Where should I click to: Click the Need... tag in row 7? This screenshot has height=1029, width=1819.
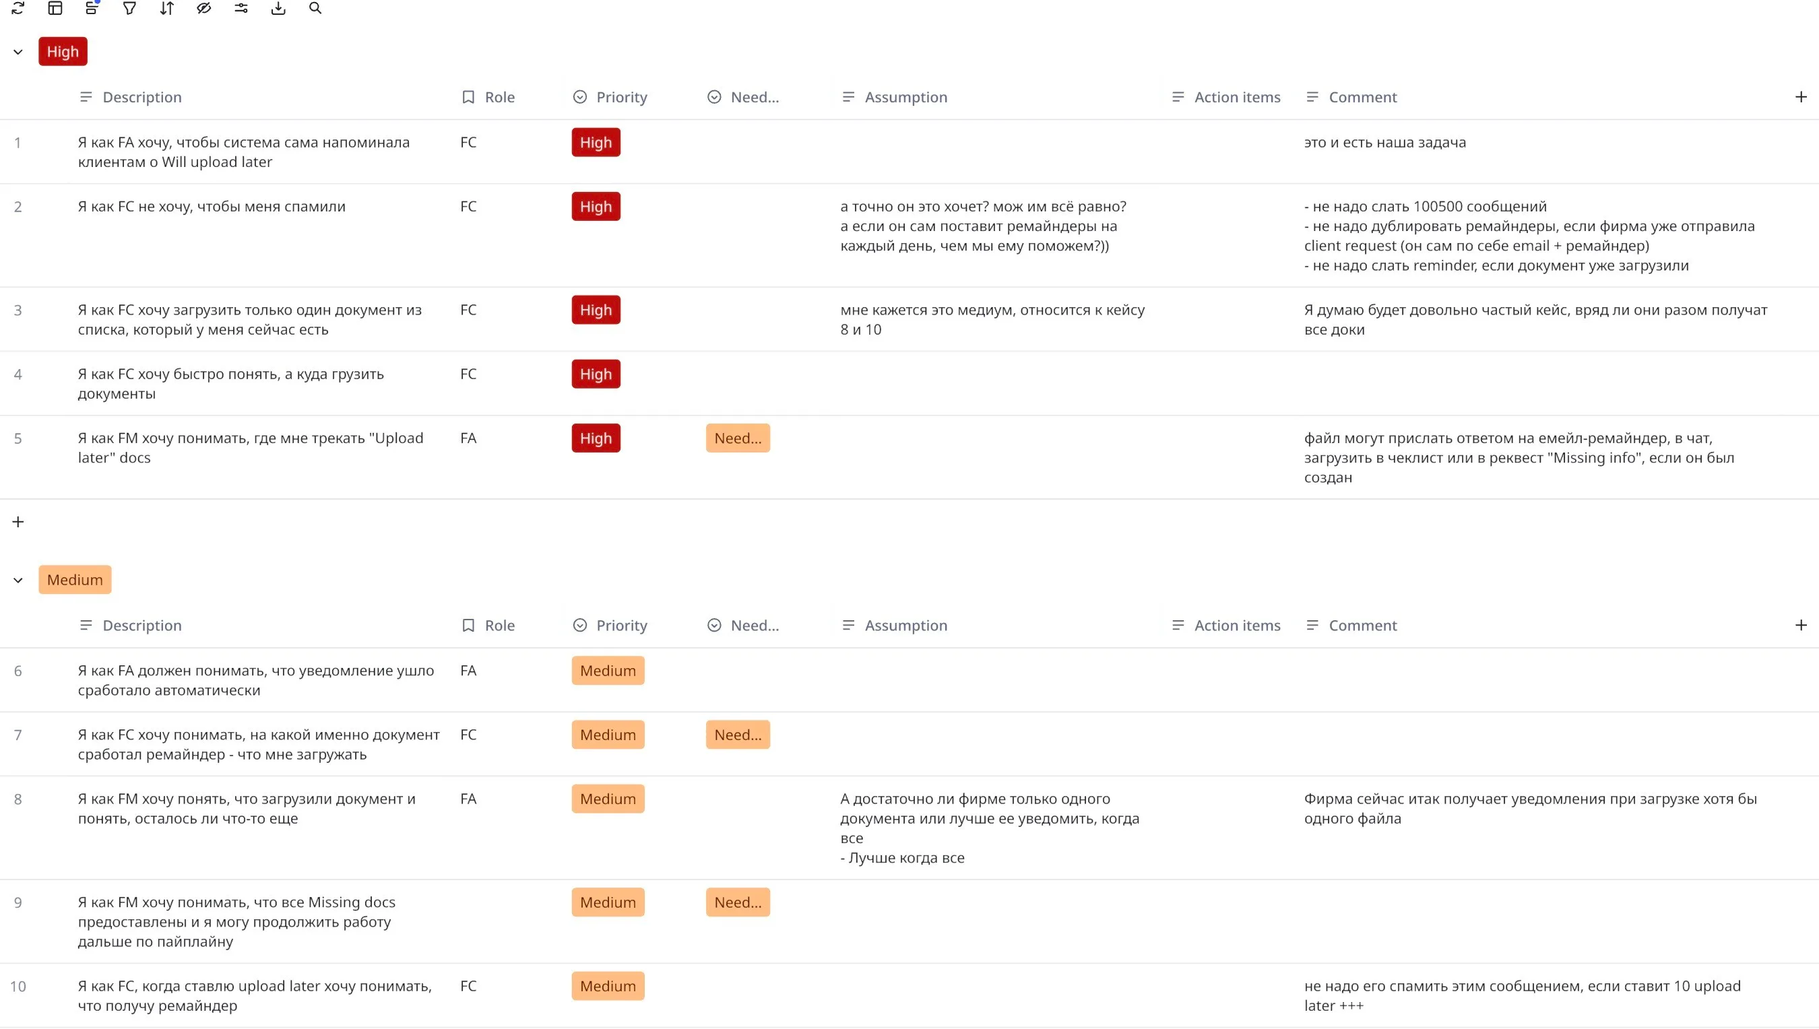click(x=738, y=734)
